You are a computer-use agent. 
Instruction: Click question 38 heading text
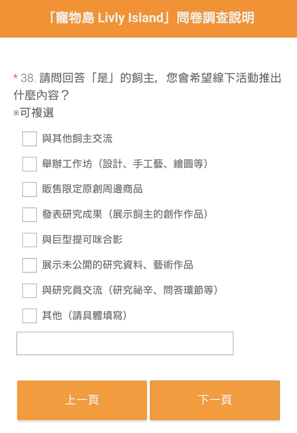[147, 86]
